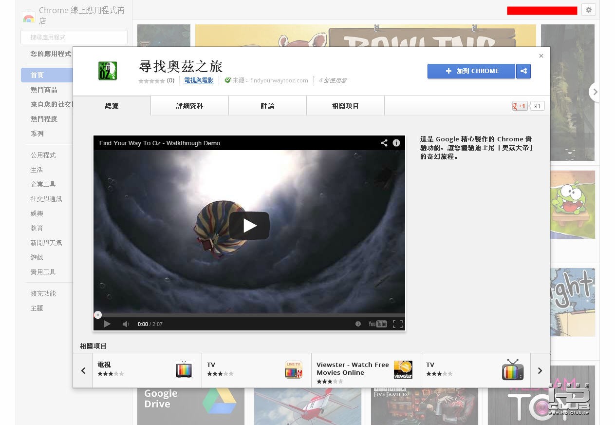The height and width of the screenshot is (425, 615).
Task: Open the video on YouTube via logo
Action: (377, 324)
